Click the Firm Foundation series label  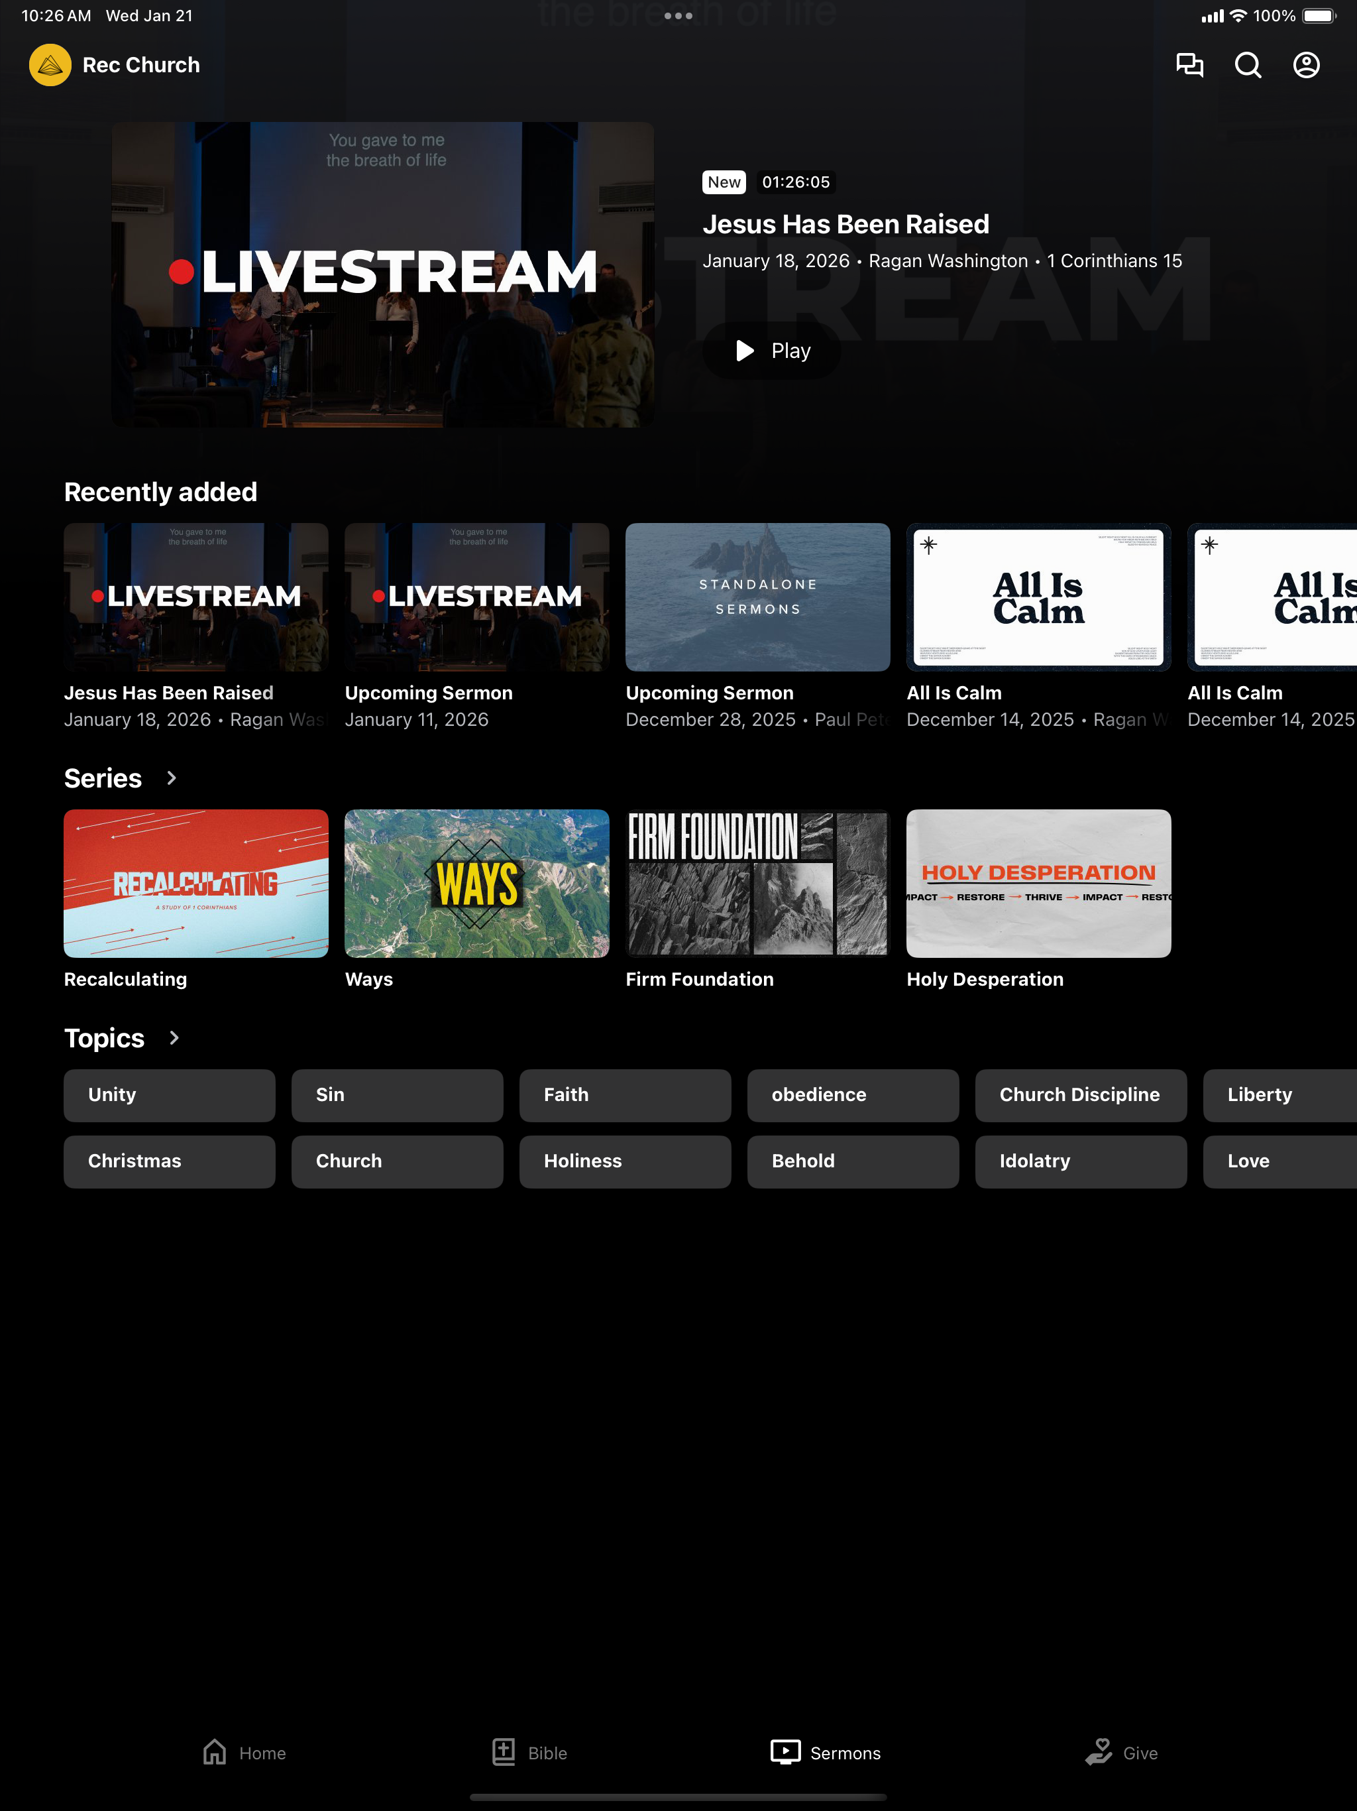coord(700,979)
